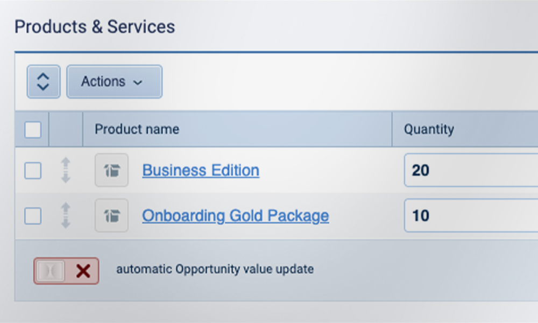Image resolution: width=538 pixels, height=323 pixels.
Task: Click the red X on the update switch
Action: click(x=83, y=271)
